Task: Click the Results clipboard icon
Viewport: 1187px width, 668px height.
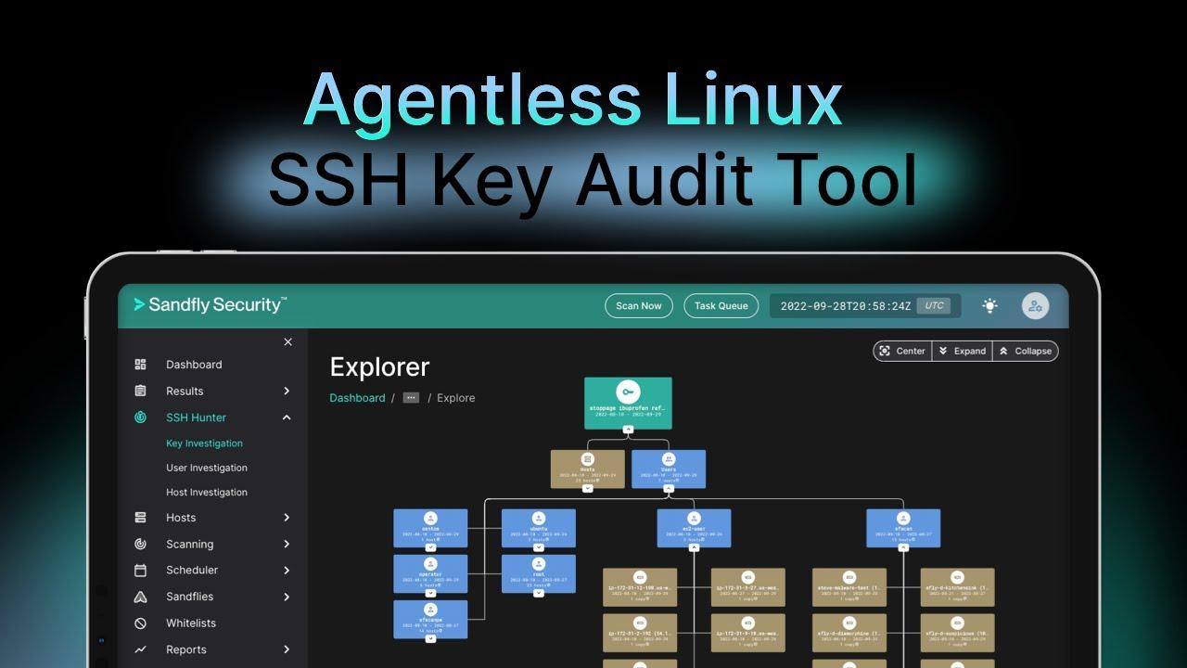Action: [x=141, y=391]
